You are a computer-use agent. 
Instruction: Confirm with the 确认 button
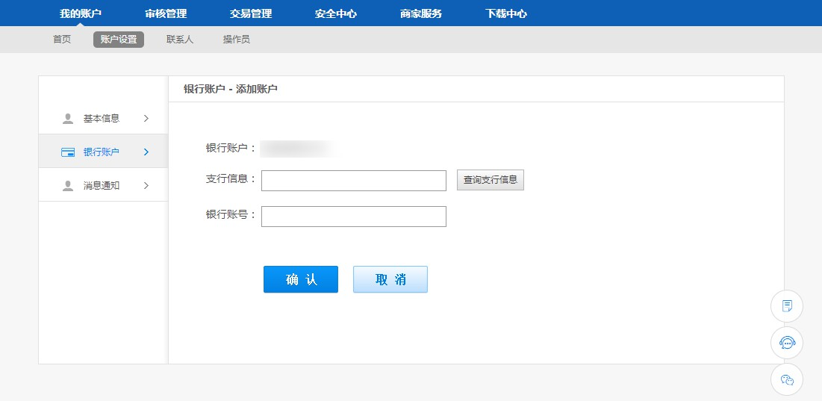[301, 279]
